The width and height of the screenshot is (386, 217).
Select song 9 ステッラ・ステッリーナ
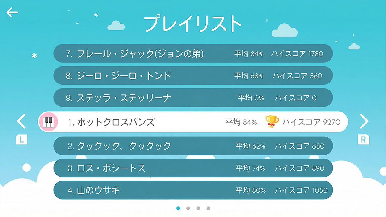point(193,98)
